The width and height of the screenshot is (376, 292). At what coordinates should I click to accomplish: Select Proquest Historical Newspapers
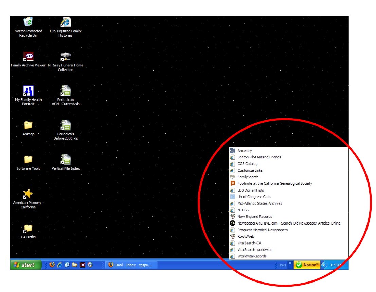[x=288, y=230]
